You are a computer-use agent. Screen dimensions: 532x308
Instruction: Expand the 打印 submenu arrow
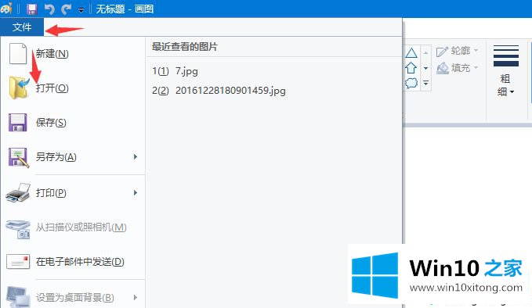pyautogui.click(x=136, y=192)
